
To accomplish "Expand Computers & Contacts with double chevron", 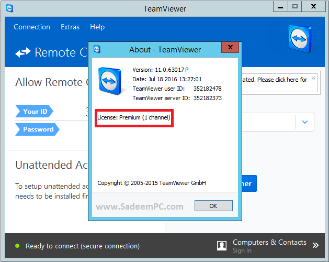I will point(315,245).
